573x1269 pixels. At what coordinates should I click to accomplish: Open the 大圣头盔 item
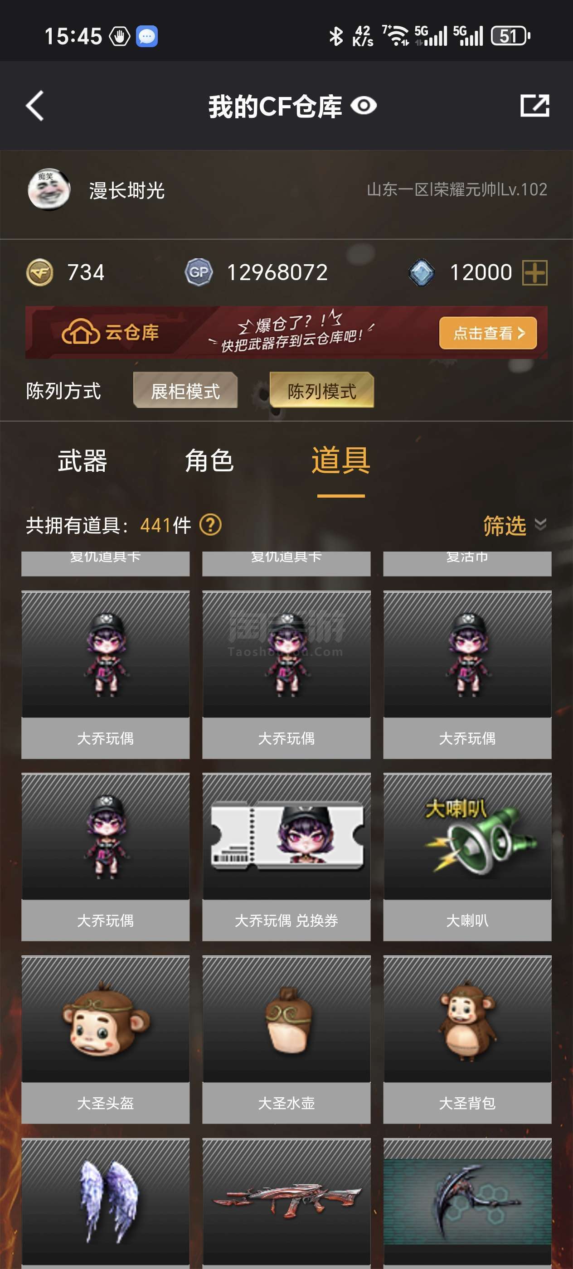[106, 1039]
